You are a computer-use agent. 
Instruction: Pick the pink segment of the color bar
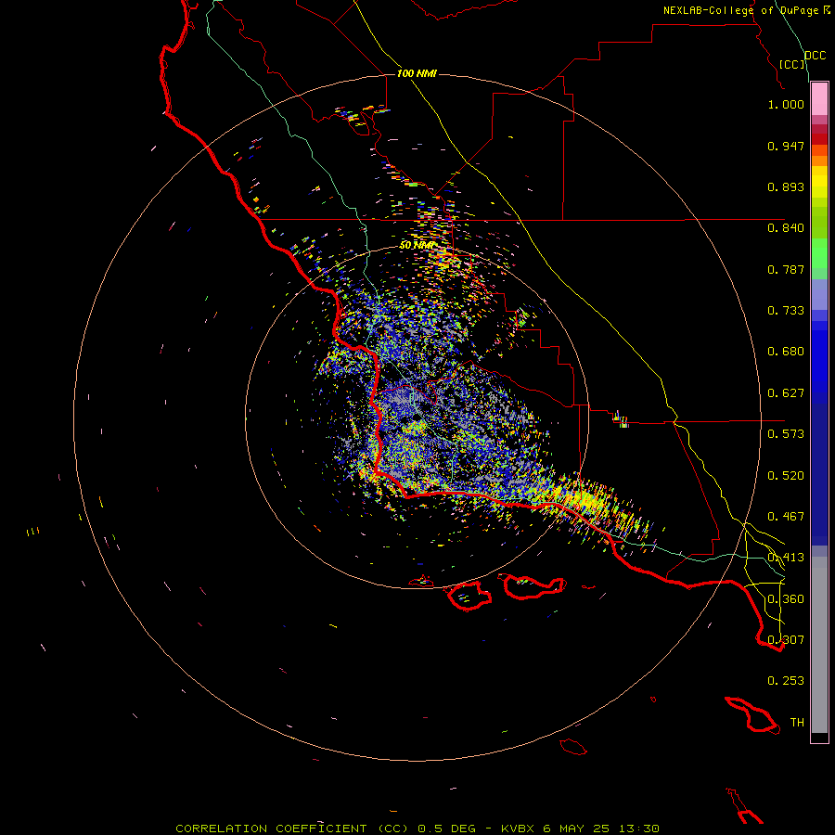click(x=819, y=99)
